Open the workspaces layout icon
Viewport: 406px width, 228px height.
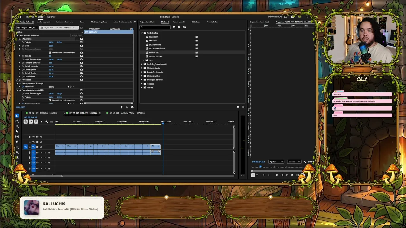286,17
